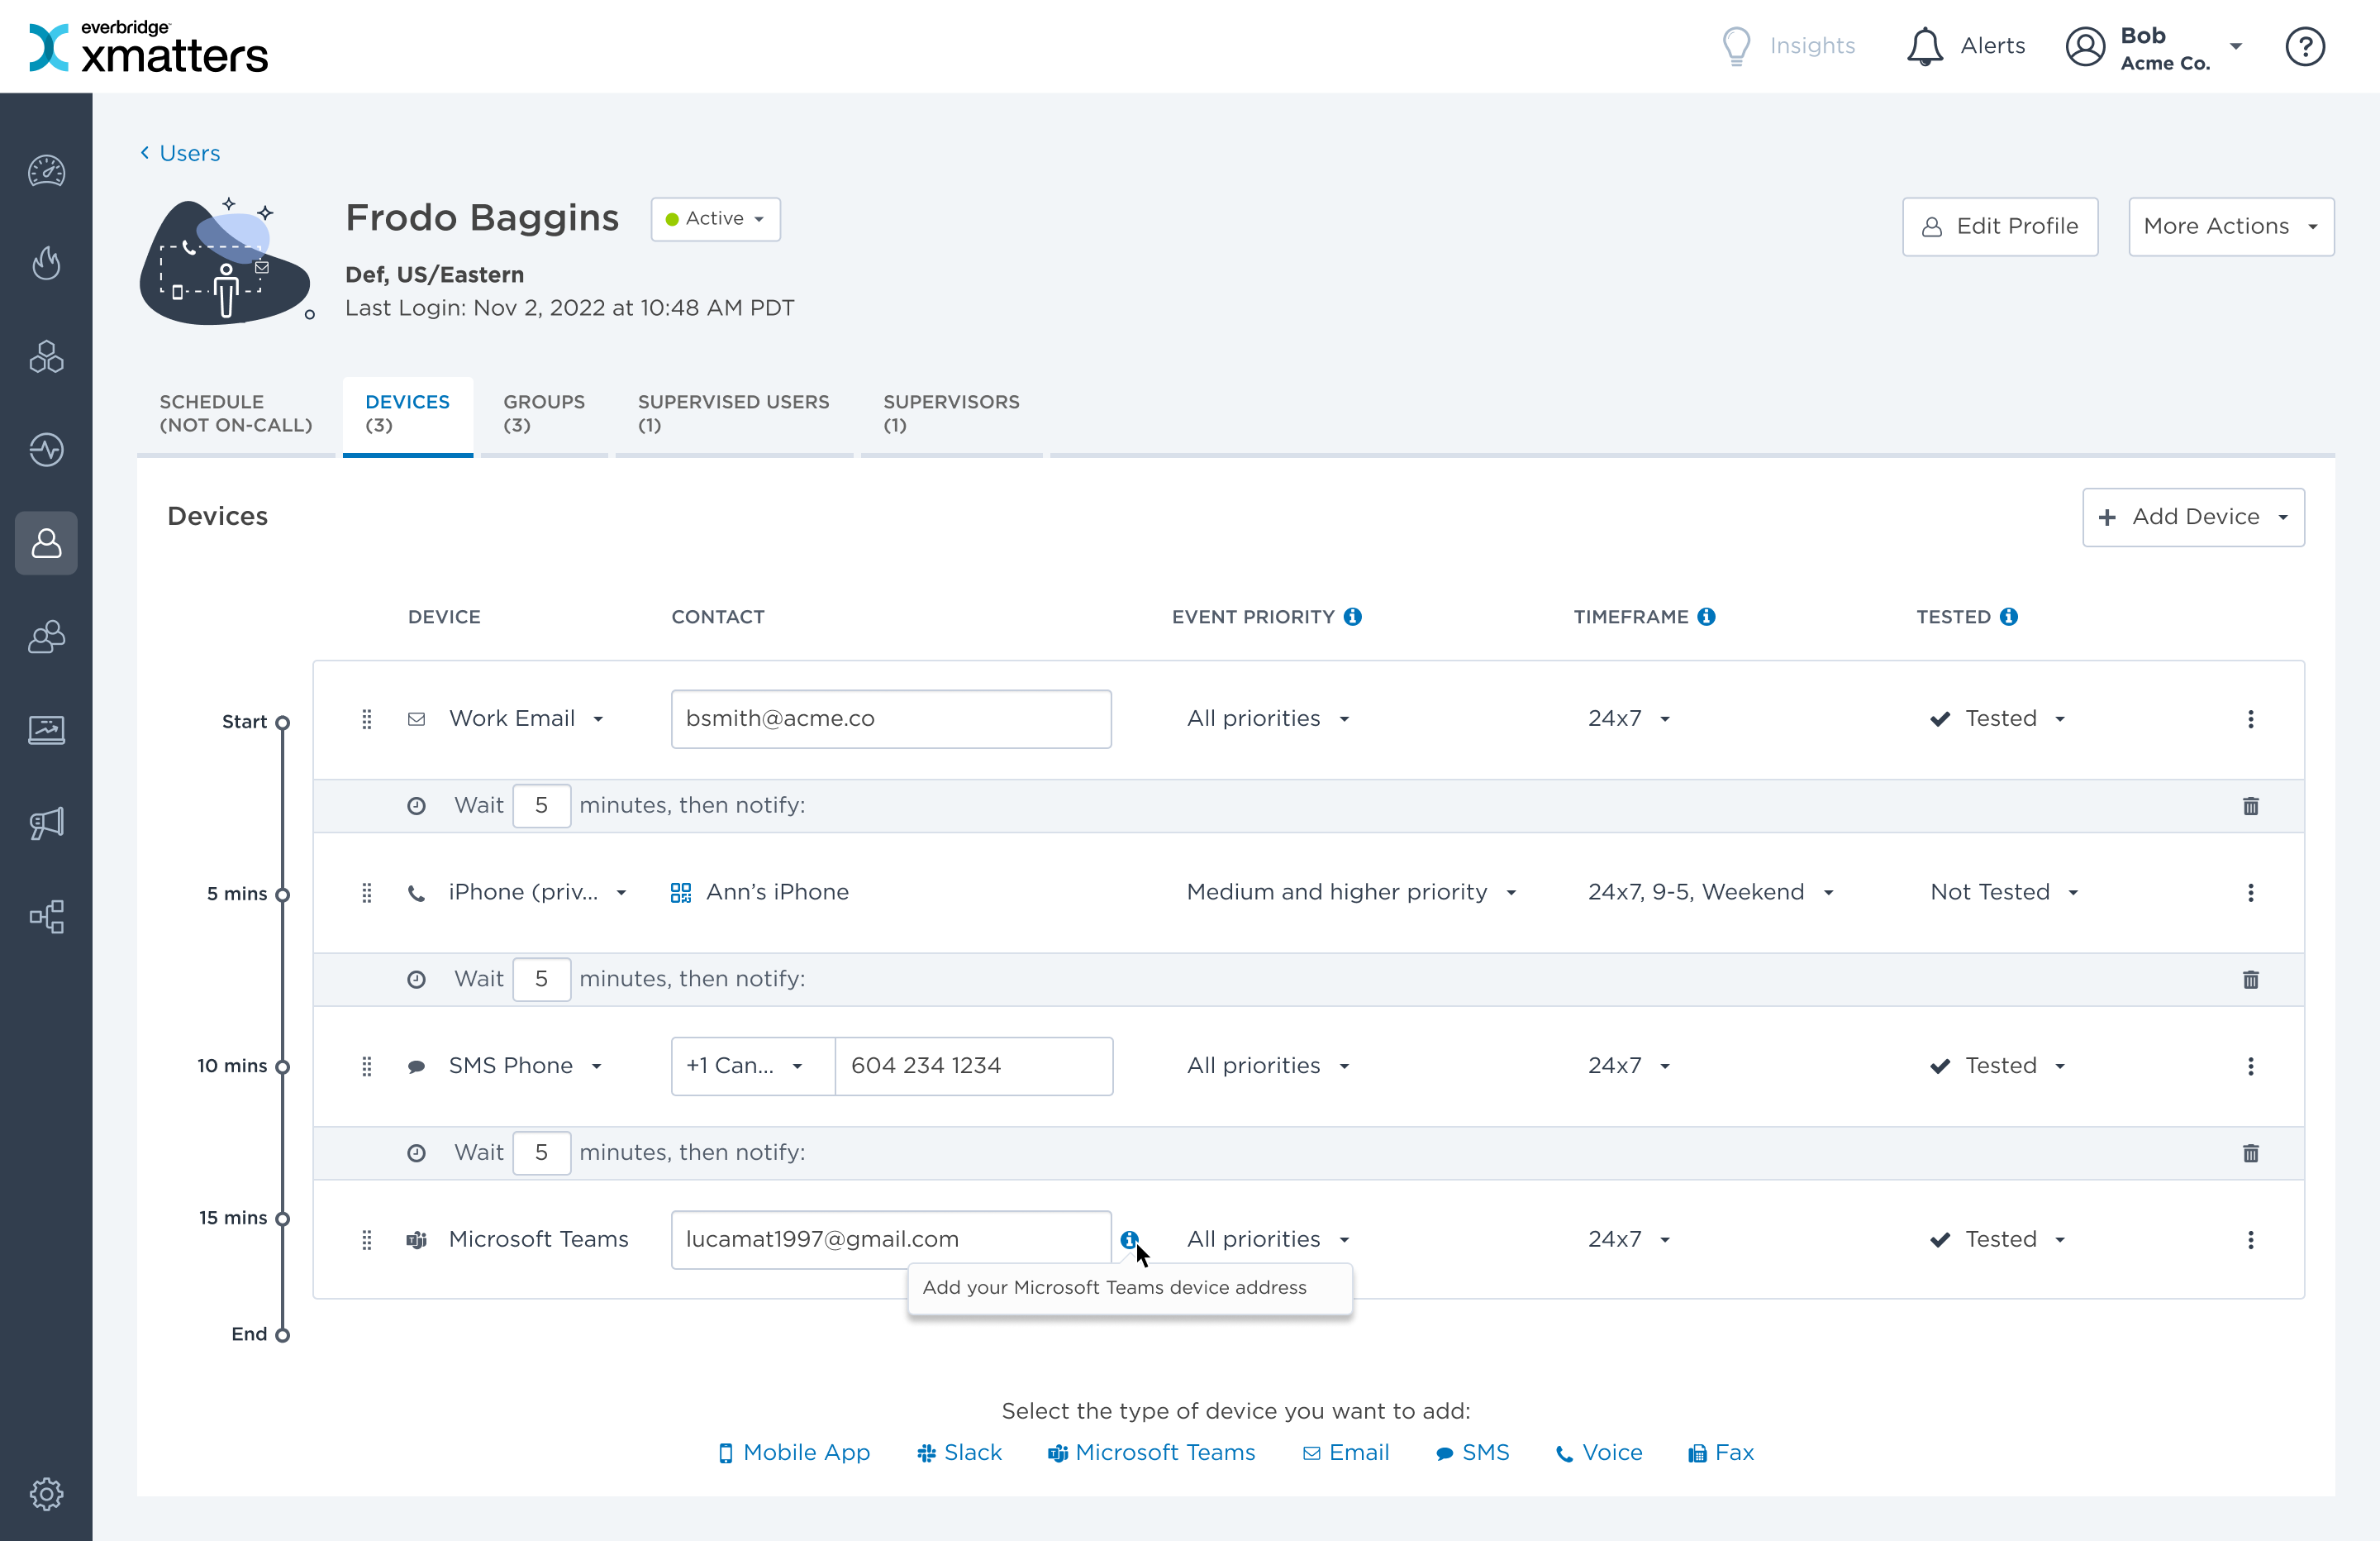
Task: Open Alerts bell in header
Action: coord(1965,46)
